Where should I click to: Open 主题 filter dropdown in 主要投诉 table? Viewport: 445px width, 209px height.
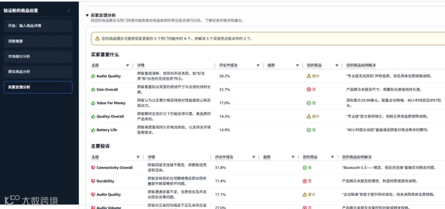point(138,157)
